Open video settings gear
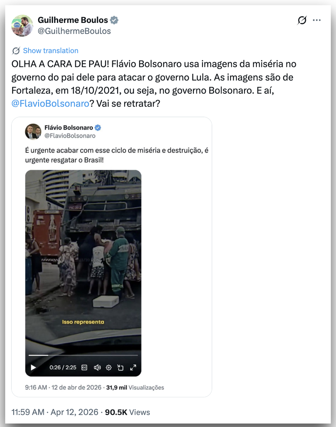This screenshot has height=427, width=336. click(109, 367)
